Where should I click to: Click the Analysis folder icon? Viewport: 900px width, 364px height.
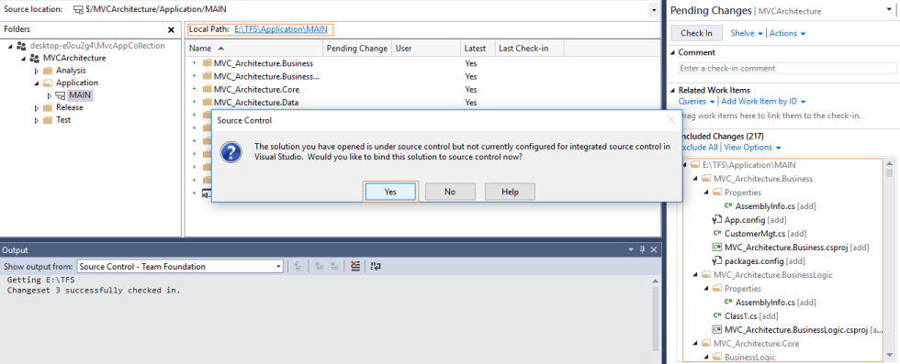[48, 71]
